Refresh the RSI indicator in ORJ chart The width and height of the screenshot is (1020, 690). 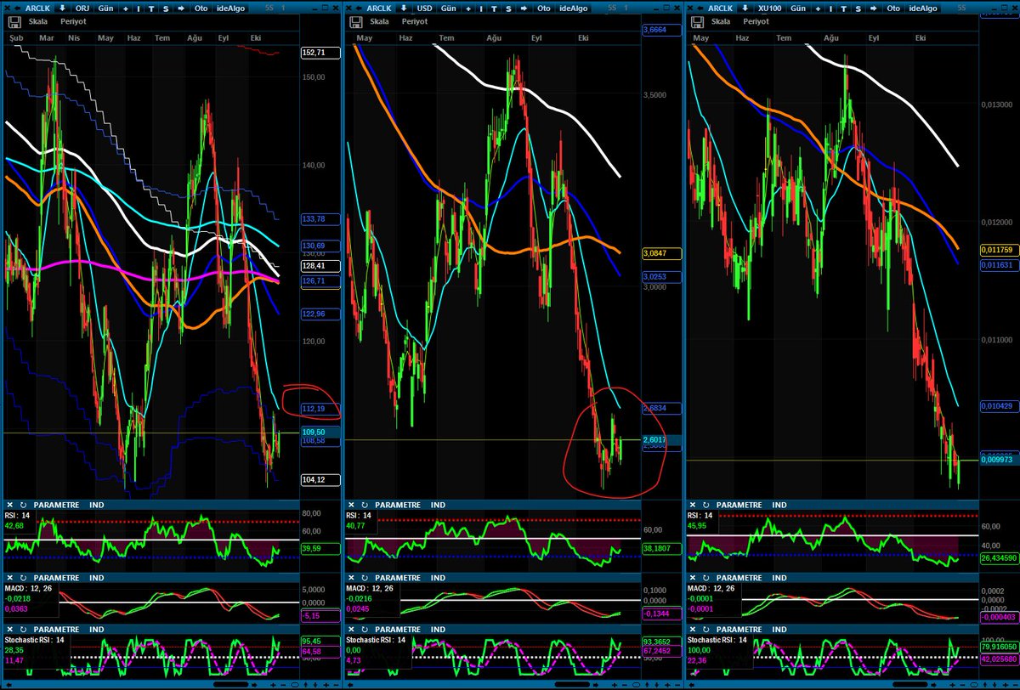(21, 505)
